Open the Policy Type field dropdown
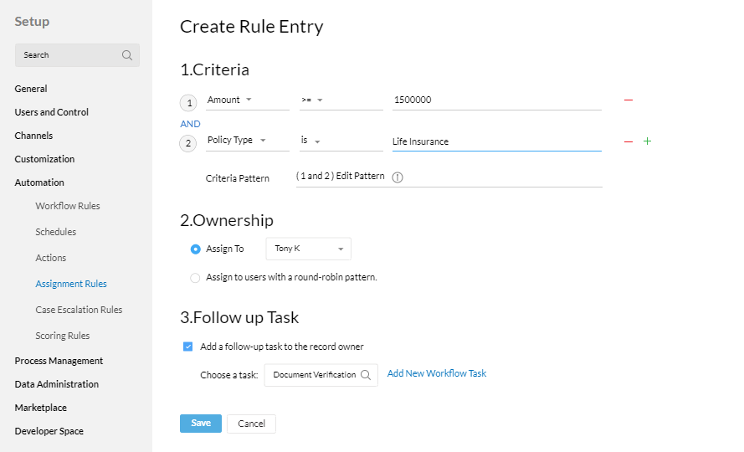The height and width of the screenshot is (452, 744). tap(247, 141)
